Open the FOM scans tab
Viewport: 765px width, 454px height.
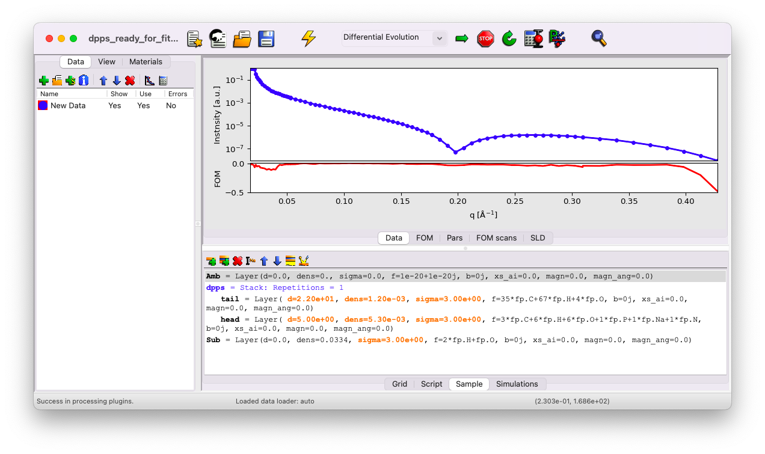pos(496,238)
